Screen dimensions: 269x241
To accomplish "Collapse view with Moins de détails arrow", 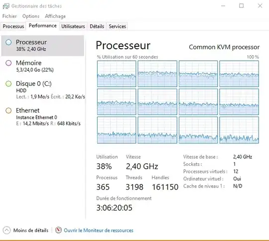I will pyautogui.click(x=6, y=230).
